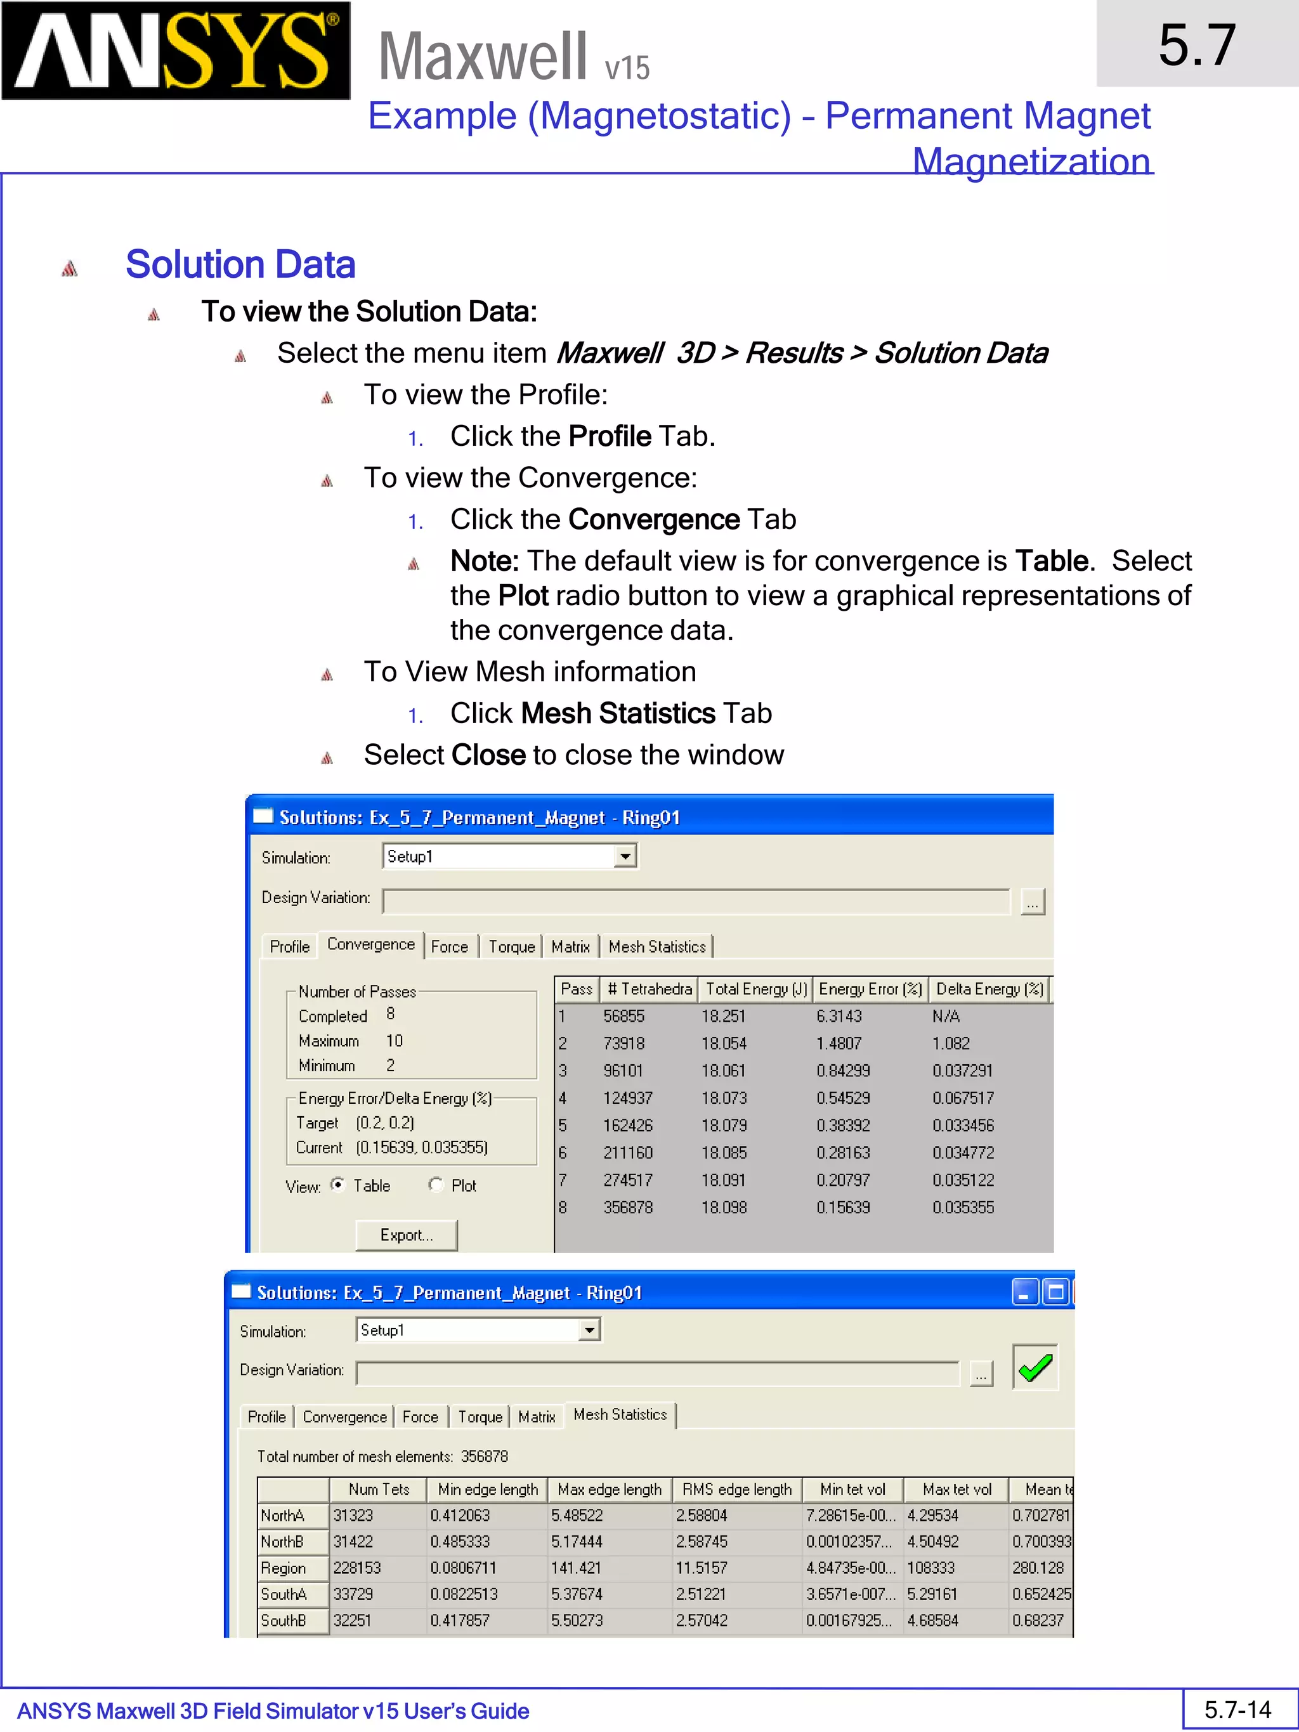The image size is (1299, 1732).
Task: Select the SouthB row header
Action: tap(293, 1620)
